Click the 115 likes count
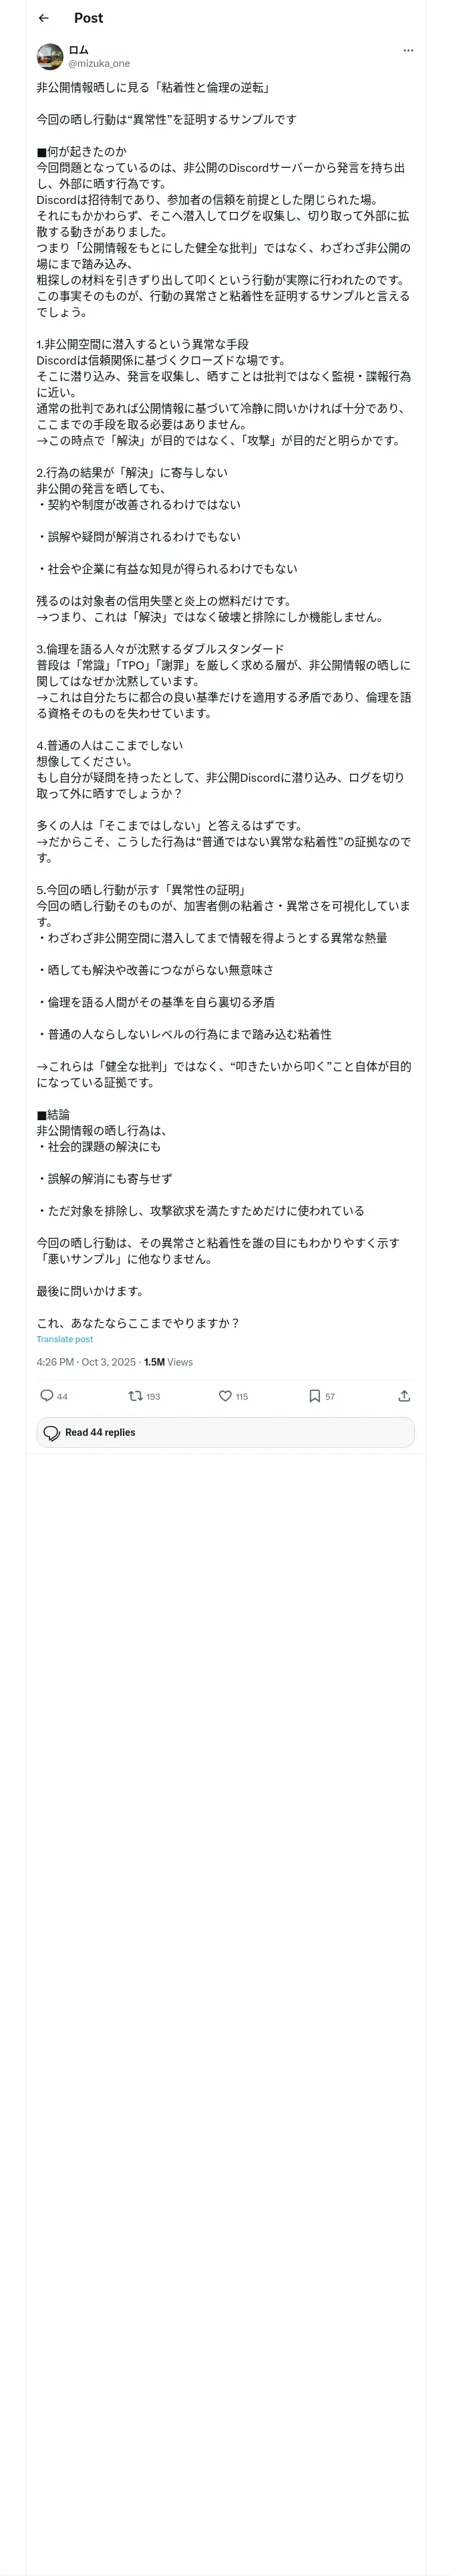The width and height of the screenshot is (451, 2576). pyautogui.click(x=242, y=1396)
